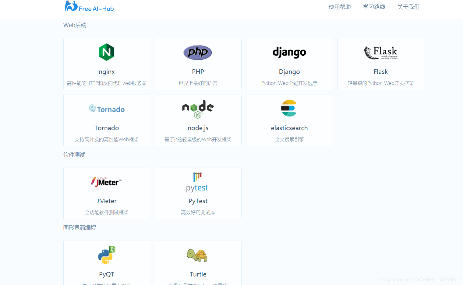Click the 图形界面编程 section heading

pyautogui.click(x=80, y=228)
